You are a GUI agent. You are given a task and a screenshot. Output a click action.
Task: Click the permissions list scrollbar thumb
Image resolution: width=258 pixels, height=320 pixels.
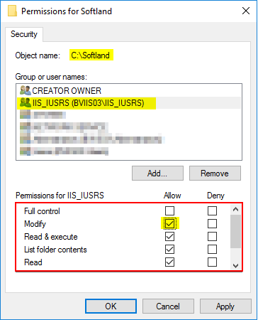(x=235, y=231)
